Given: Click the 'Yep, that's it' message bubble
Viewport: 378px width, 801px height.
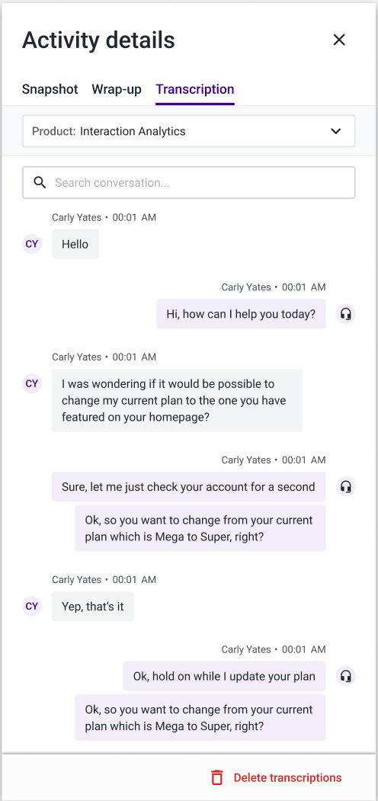Looking at the screenshot, I should (92, 607).
